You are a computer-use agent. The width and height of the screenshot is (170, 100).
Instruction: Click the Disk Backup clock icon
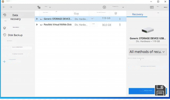(5, 35)
